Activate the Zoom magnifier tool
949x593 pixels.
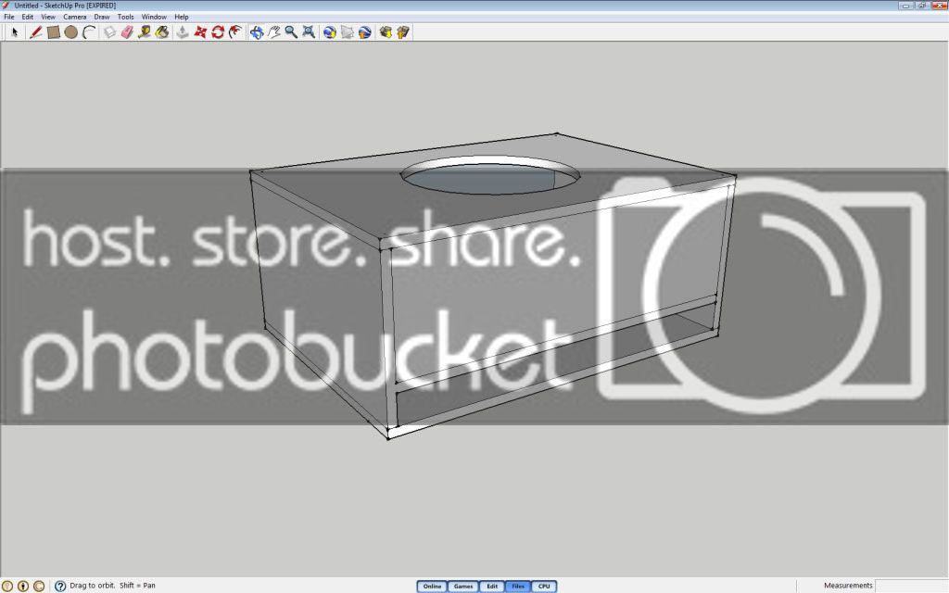(291, 32)
